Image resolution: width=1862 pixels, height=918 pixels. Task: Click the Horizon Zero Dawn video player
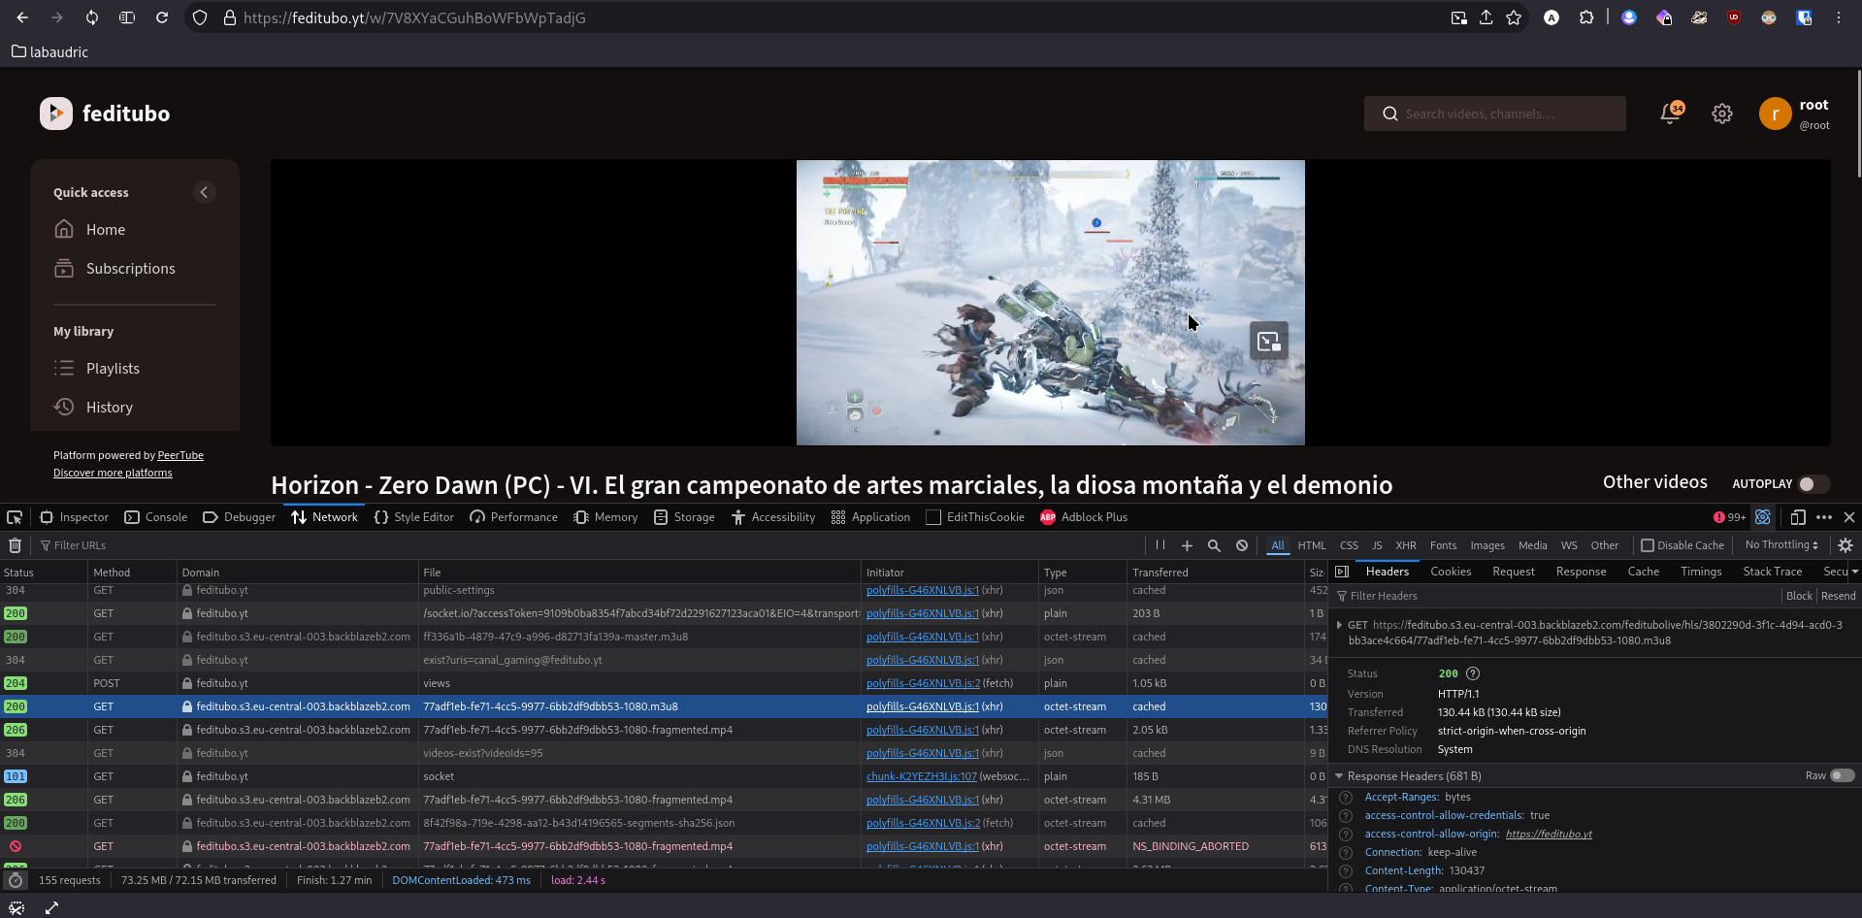(x=1051, y=303)
